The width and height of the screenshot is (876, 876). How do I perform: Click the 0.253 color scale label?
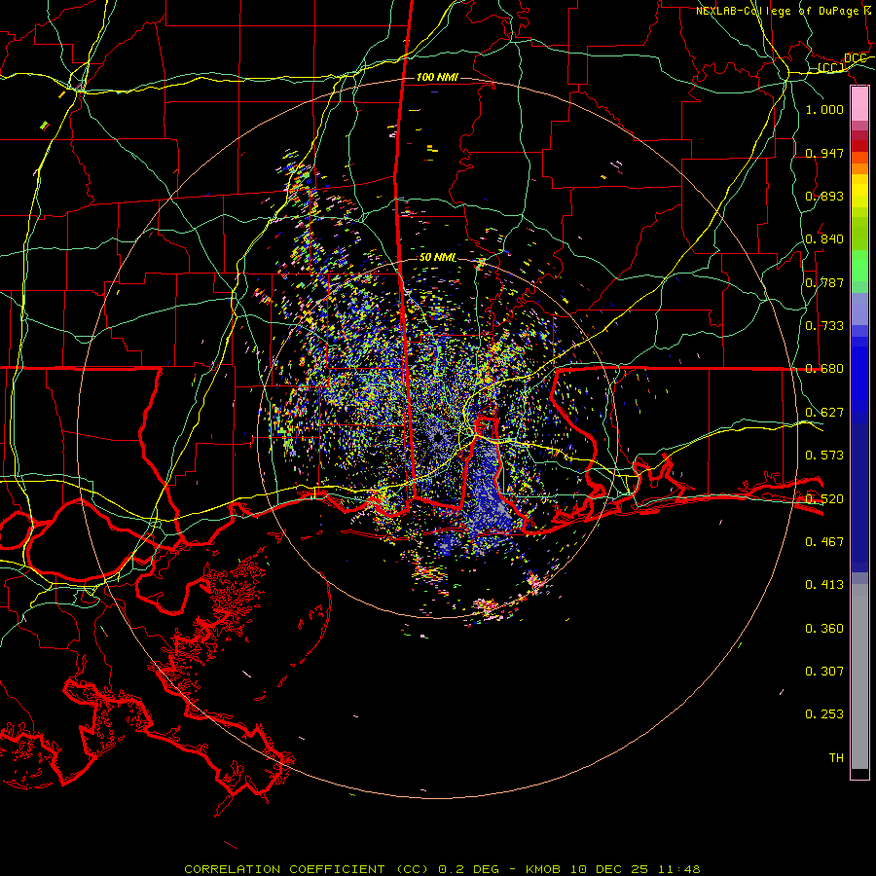tap(824, 714)
